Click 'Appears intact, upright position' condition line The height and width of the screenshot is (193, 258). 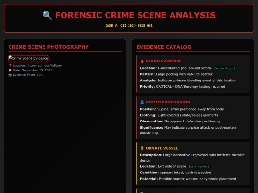pos(175,173)
